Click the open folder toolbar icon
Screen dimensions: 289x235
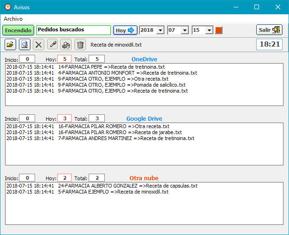tap(10, 45)
